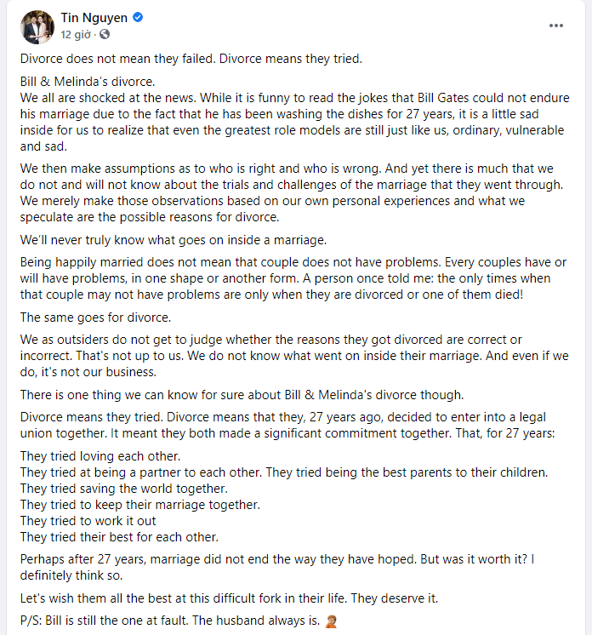The width and height of the screenshot is (592, 635).
Task: Click "We'll never truly know" sentence
Action: coord(173,240)
